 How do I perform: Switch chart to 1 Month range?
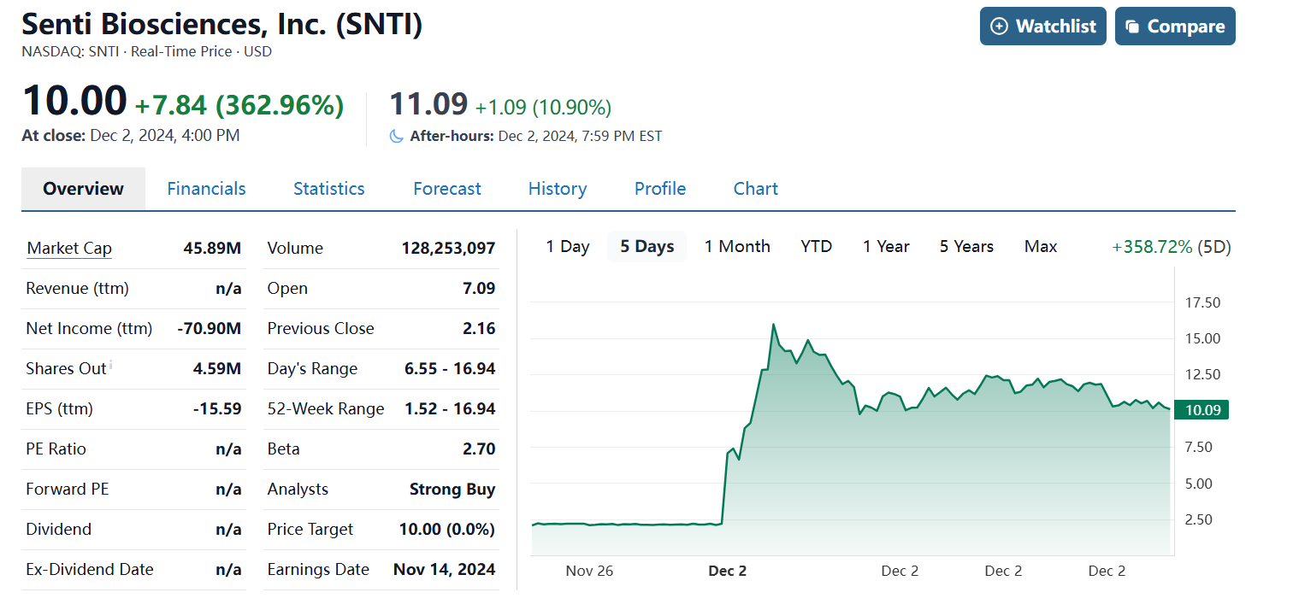click(736, 247)
